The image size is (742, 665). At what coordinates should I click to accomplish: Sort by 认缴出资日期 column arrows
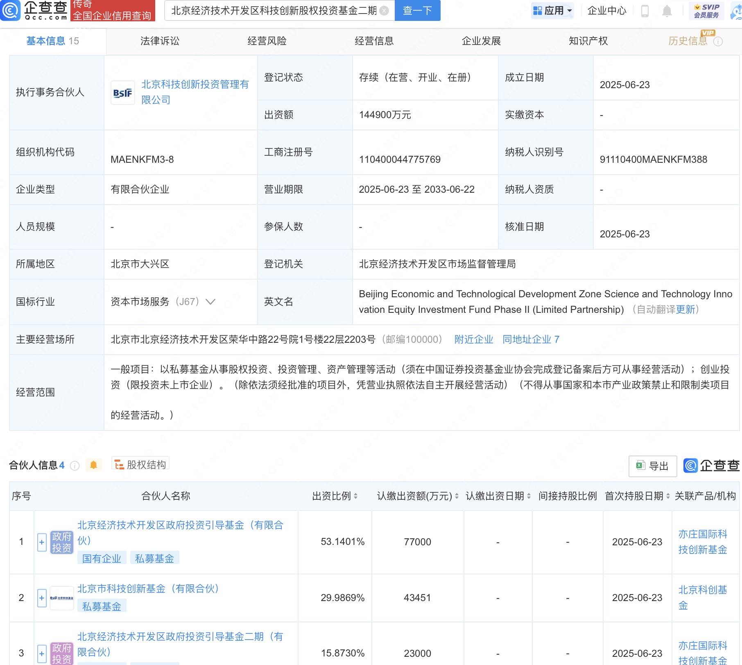[529, 496]
